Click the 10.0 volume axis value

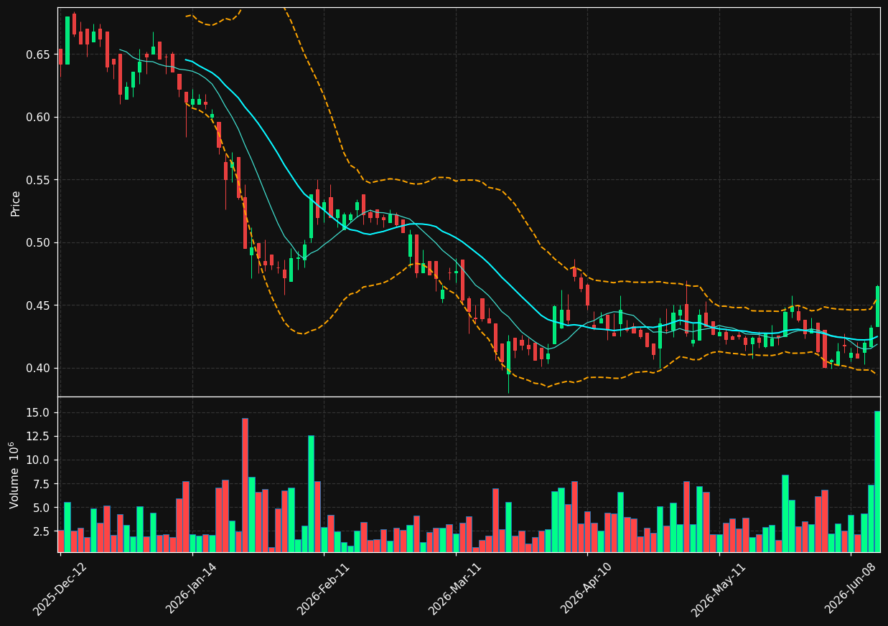point(38,460)
